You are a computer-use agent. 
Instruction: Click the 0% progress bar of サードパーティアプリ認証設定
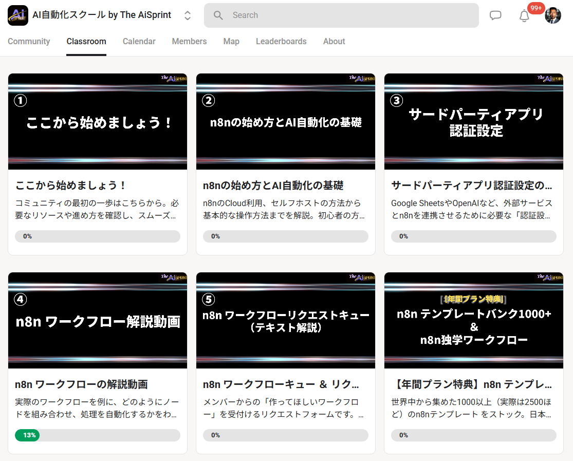coord(474,236)
